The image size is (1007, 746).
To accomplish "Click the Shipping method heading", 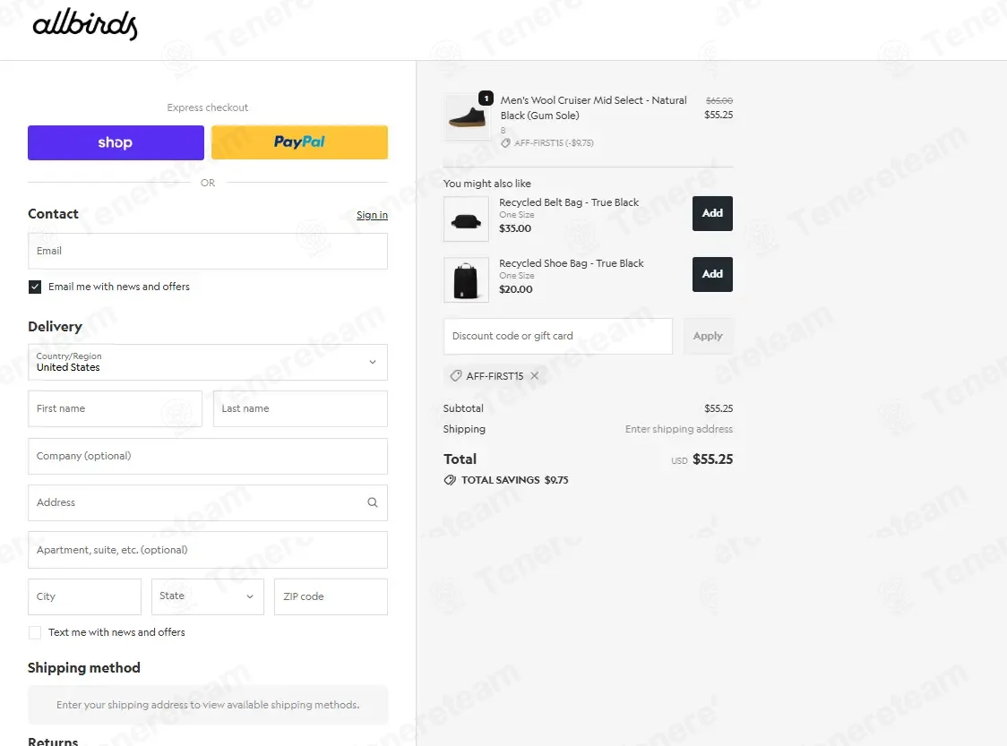I will coord(84,668).
